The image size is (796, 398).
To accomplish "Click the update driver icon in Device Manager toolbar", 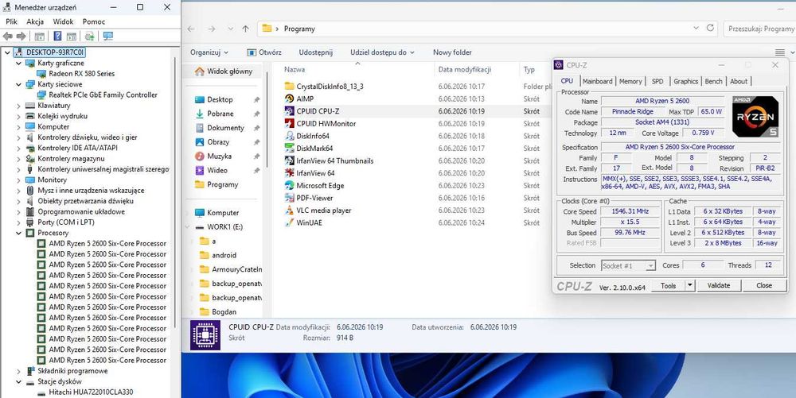I will click(89, 37).
